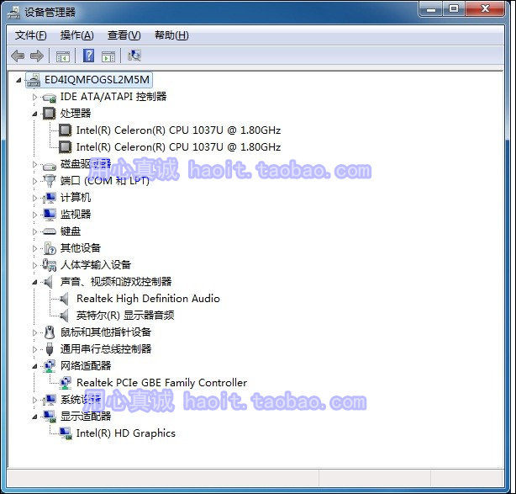
Task: Select the 鼠标和其他指针设备 label
Action: pos(106,332)
